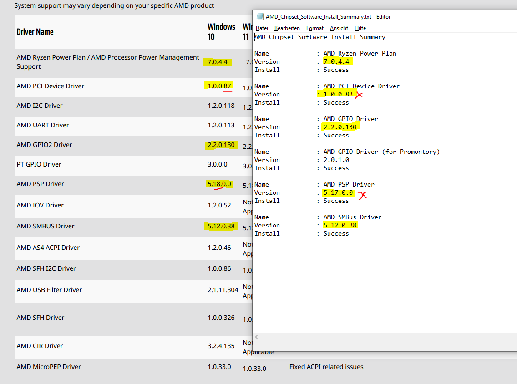Click version 2.1.11.304 in the table

tap(223, 290)
